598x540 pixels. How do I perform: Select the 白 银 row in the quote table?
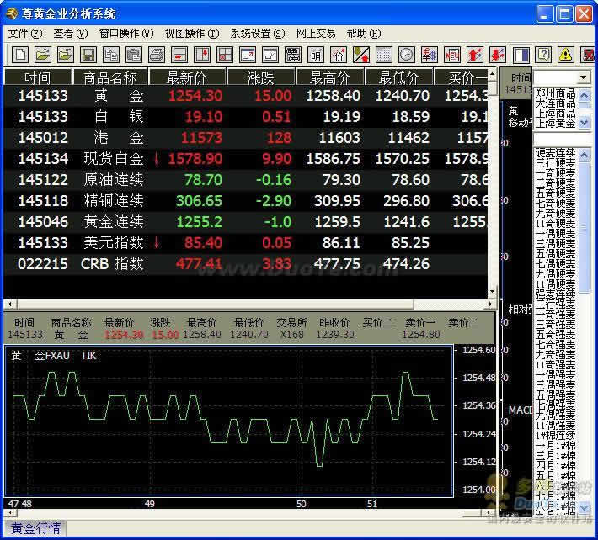coord(246,117)
